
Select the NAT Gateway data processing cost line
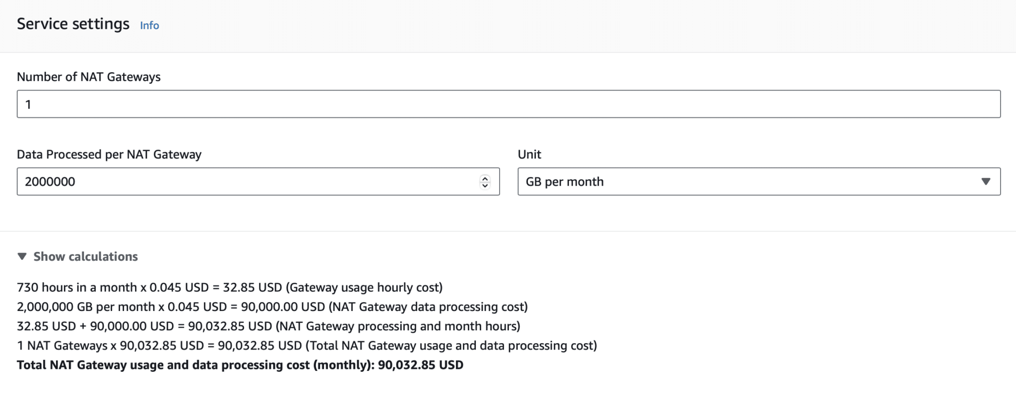[272, 306]
